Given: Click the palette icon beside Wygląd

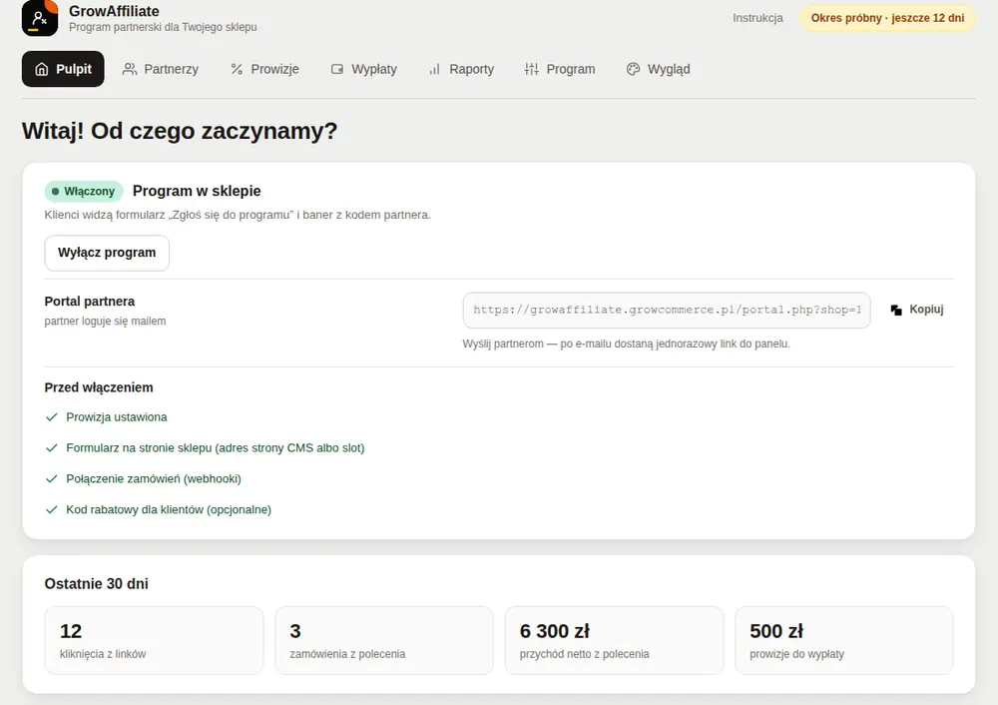Looking at the screenshot, I should tap(633, 69).
